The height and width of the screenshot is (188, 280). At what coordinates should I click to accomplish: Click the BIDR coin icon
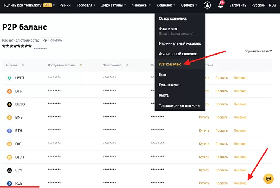pos(10,157)
